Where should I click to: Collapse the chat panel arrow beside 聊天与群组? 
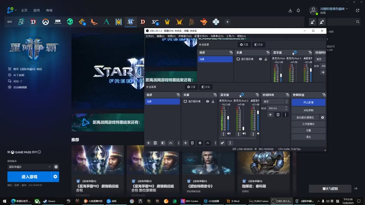coord(356,189)
